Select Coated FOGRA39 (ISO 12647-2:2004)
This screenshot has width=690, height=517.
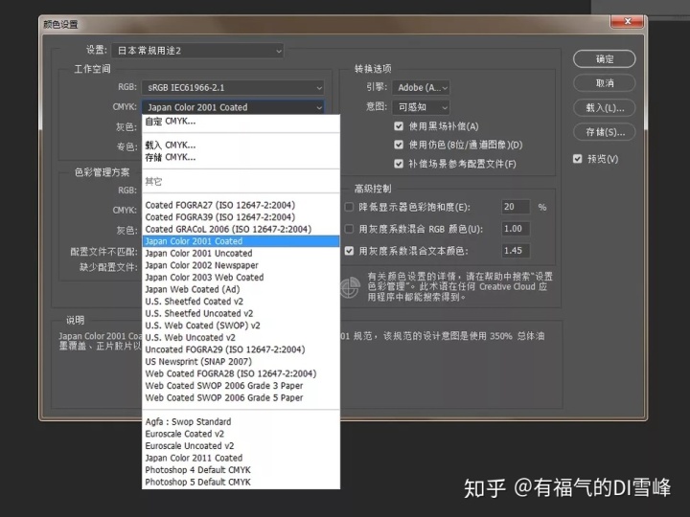(241, 217)
